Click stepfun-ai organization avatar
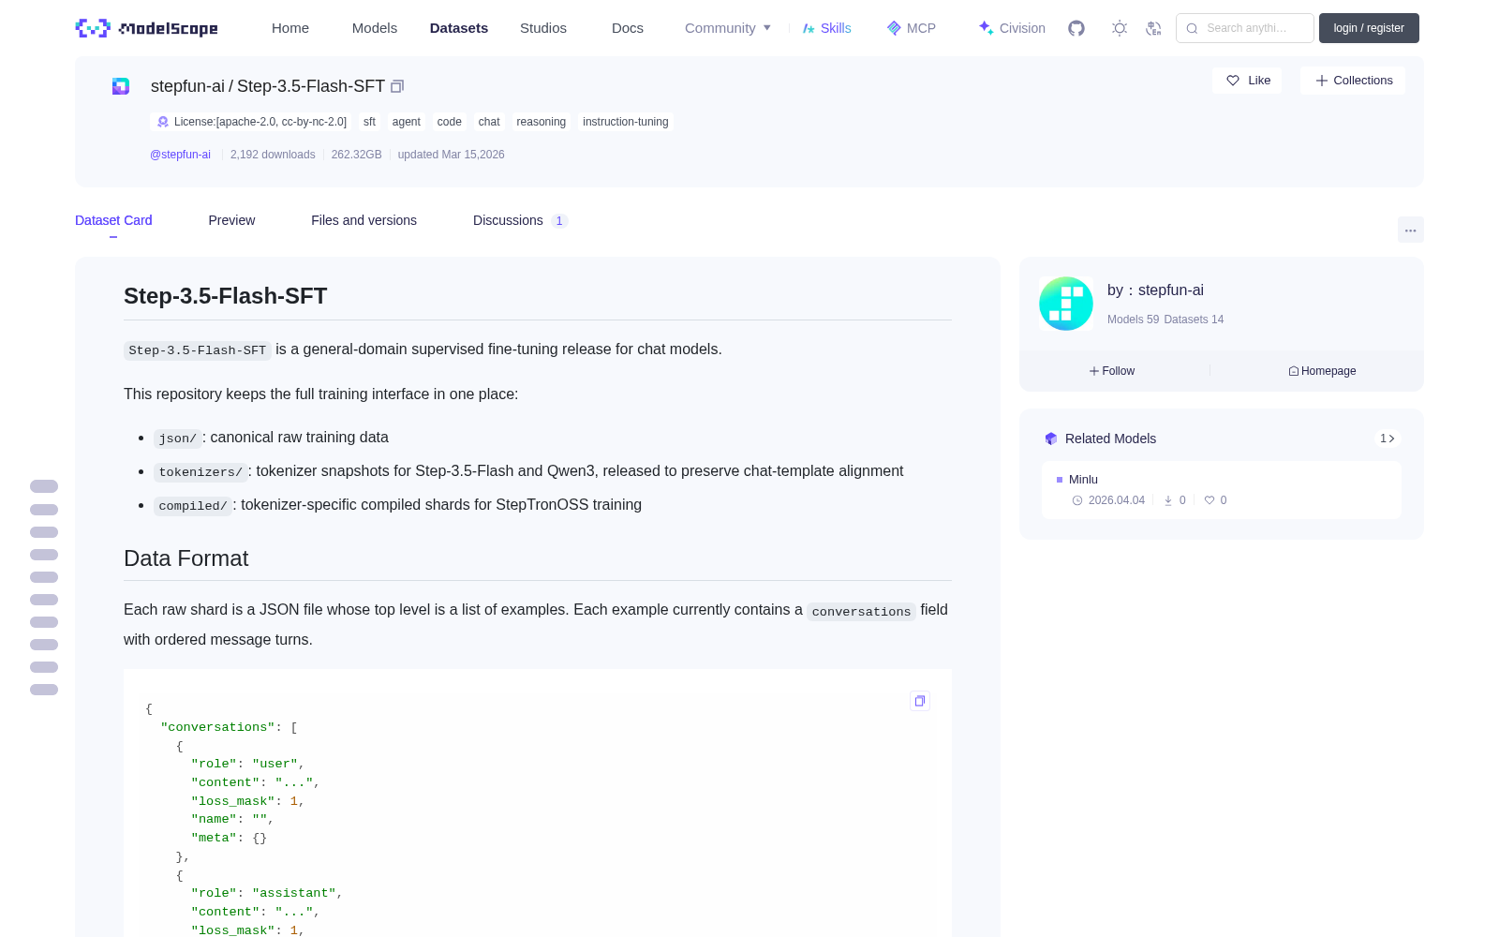The image size is (1499, 937). 1066,304
